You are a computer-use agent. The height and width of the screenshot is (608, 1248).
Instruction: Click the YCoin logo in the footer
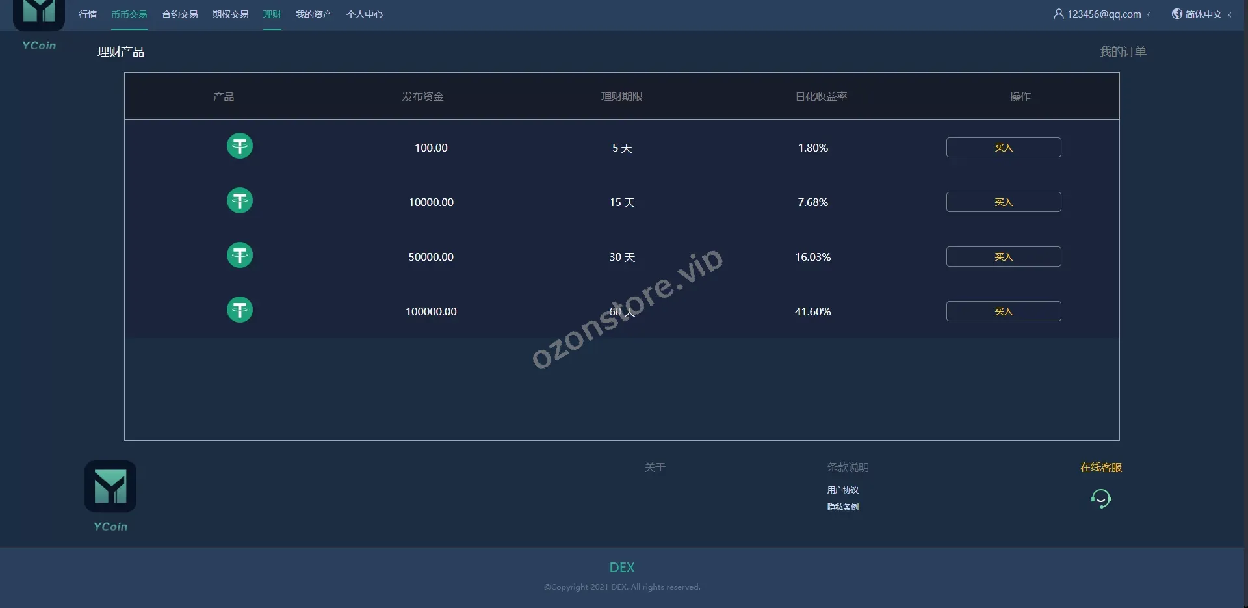tap(110, 488)
